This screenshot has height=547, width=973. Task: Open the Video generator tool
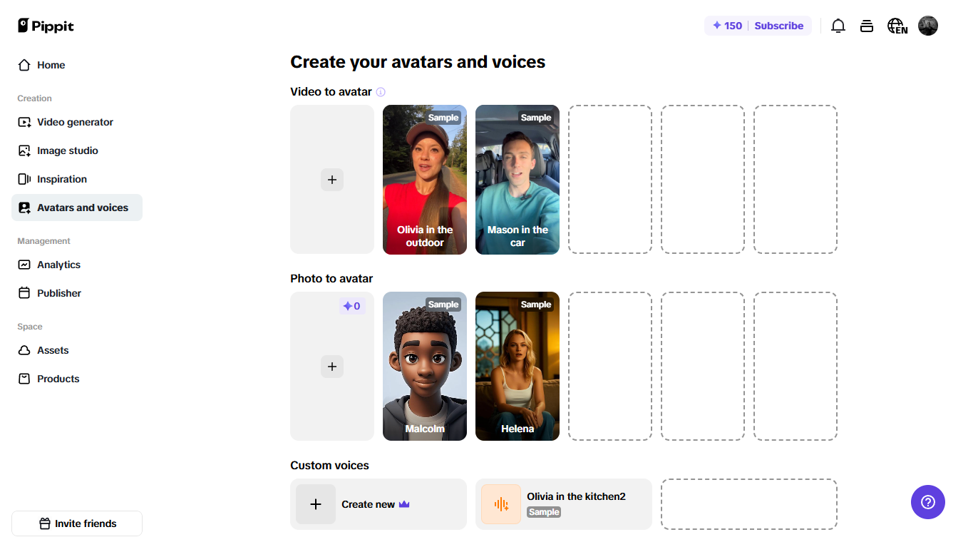click(75, 122)
